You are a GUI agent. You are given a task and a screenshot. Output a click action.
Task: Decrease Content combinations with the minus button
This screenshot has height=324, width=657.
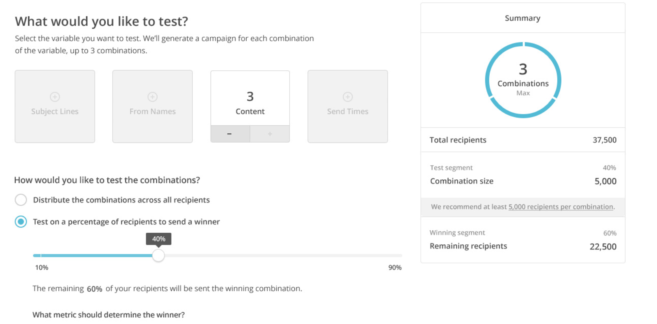pos(230,134)
